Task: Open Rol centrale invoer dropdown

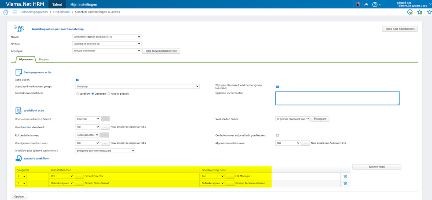Action: [87, 135]
